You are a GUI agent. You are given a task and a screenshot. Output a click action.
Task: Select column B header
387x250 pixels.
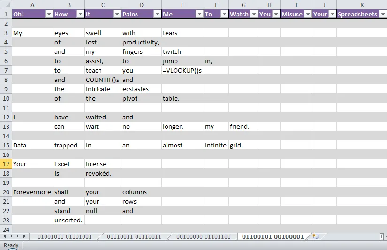69,5
